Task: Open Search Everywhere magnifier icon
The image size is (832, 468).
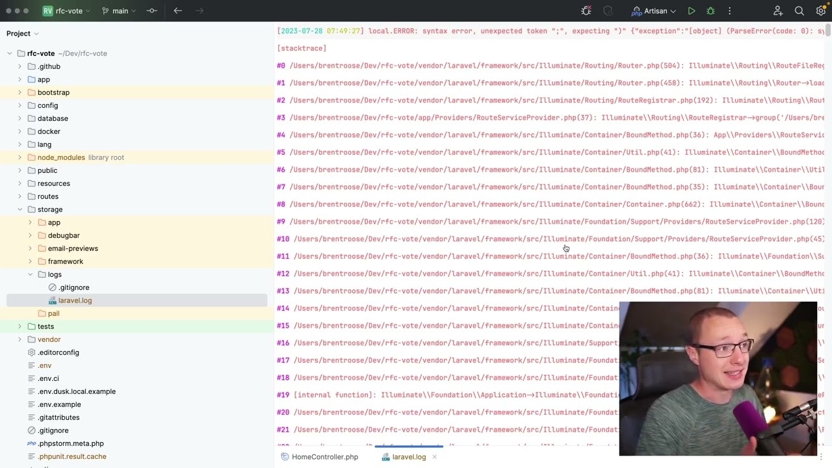Action: (799, 11)
